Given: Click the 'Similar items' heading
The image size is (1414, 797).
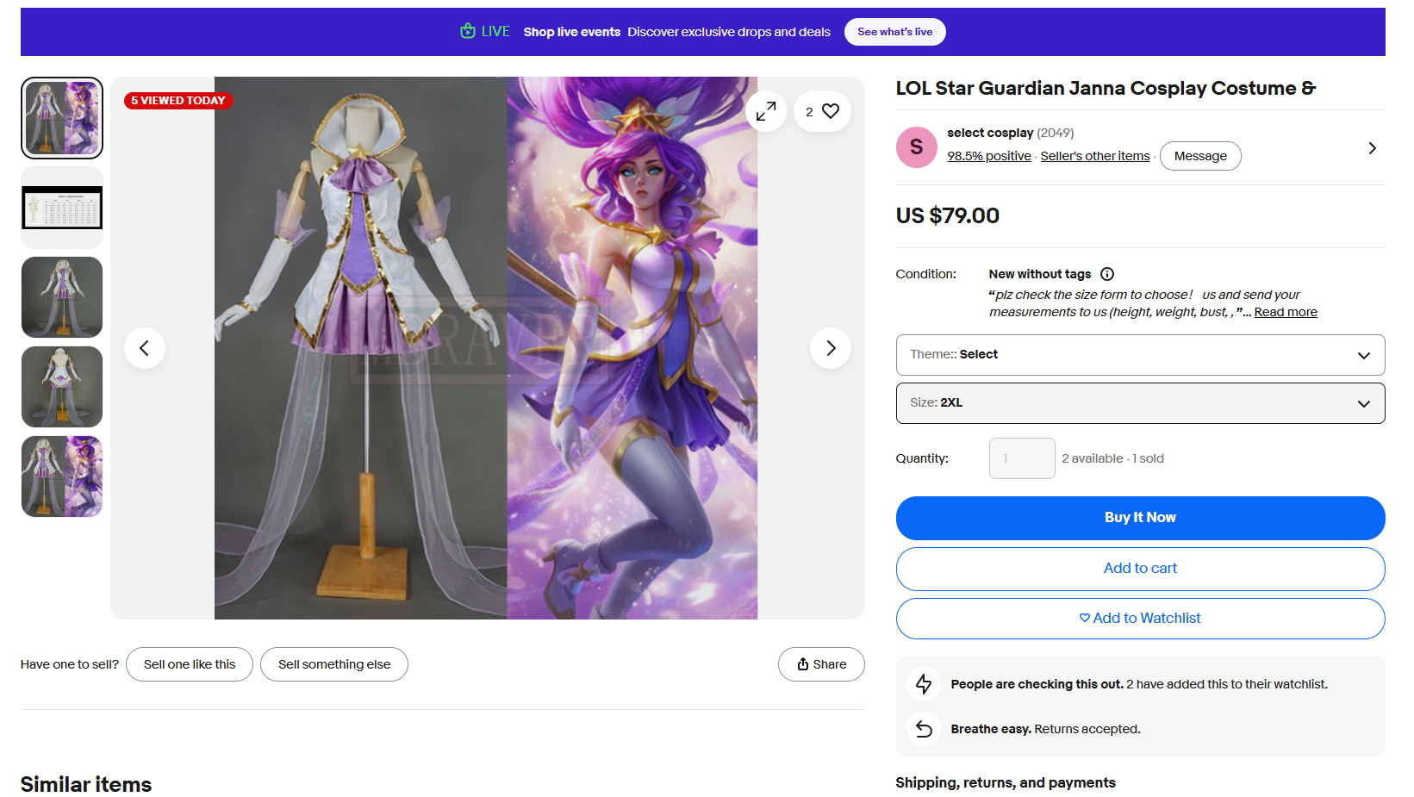Looking at the screenshot, I should click(x=86, y=784).
